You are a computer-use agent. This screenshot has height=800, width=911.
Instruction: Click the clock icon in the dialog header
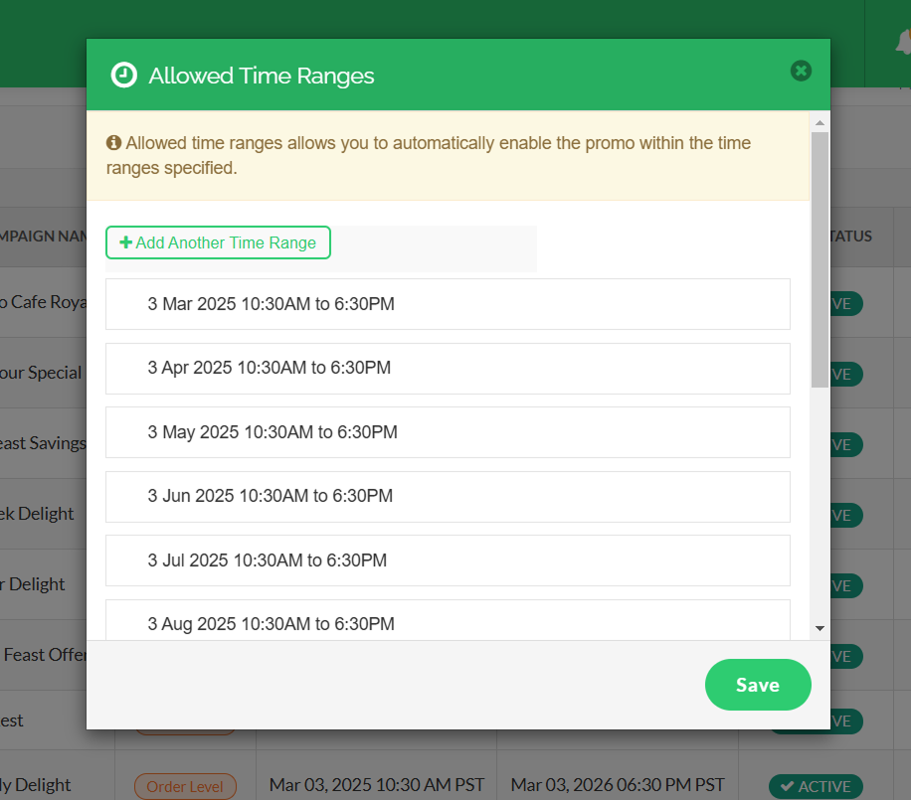[x=123, y=76]
